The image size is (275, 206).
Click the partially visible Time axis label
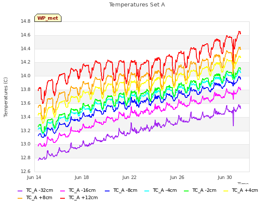[243, 183]
